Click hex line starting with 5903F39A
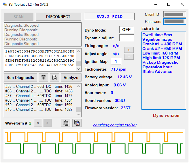 pos(40,56)
